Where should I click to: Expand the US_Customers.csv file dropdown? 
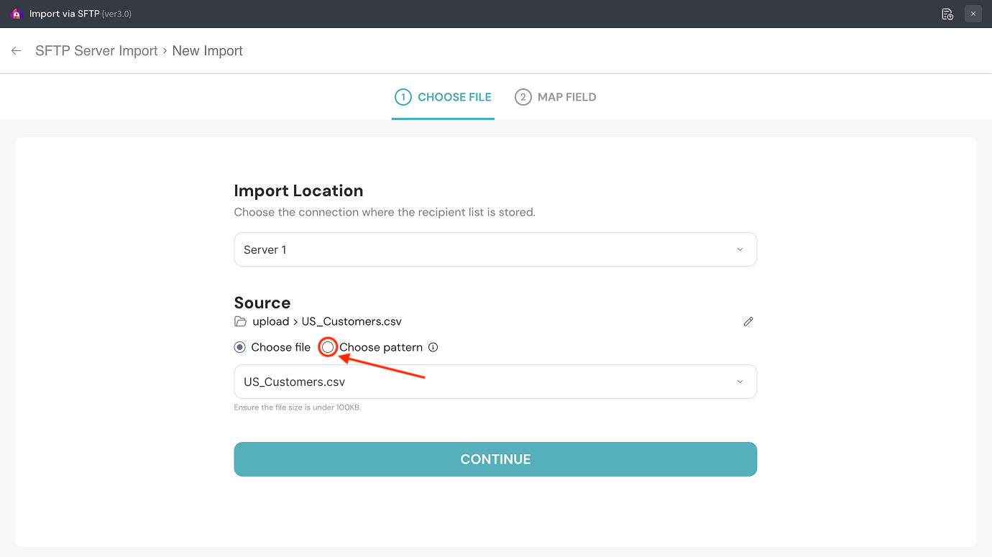tap(495, 382)
